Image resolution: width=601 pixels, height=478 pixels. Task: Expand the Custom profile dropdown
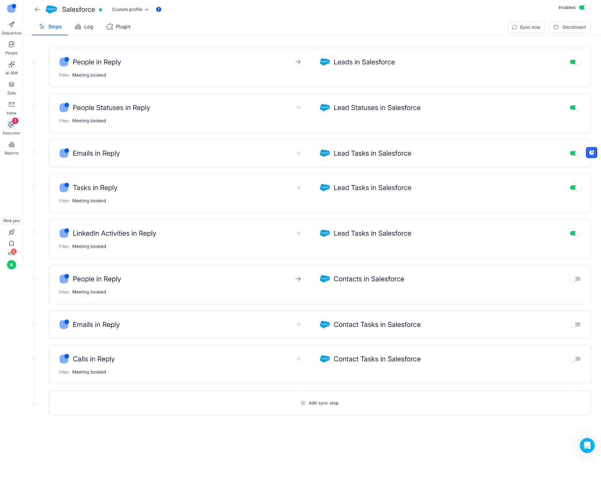pyautogui.click(x=130, y=9)
